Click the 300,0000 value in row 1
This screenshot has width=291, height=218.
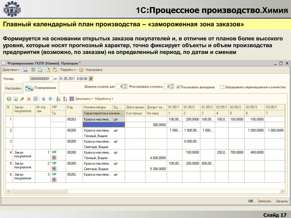pyautogui.click(x=156, y=125)
